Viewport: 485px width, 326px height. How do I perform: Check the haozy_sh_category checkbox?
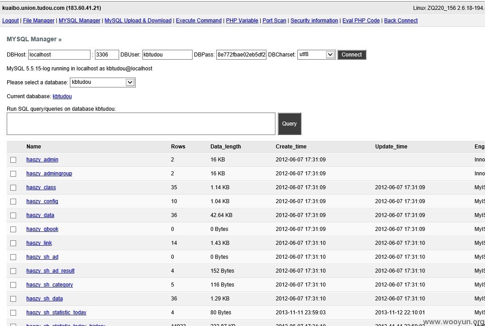pyautogui.click(x=13, y=285)
